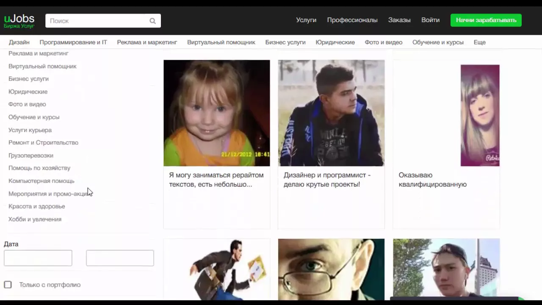542x305 pixels.
Task: Click the first Дата start field
Action: [38, 258]
